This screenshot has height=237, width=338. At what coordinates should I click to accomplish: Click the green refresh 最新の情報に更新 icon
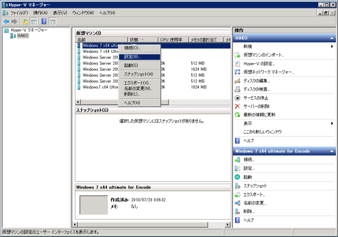tap(237, 115)
